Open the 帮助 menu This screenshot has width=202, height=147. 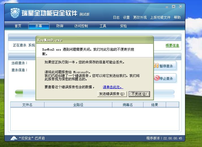[177, 17]
